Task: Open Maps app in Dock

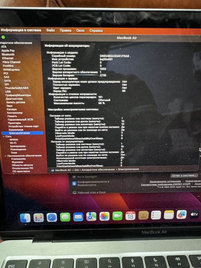Action: [91, 217]
